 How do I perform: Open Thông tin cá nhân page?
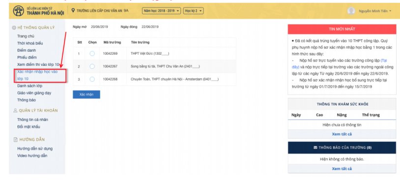tap(32, 120)
